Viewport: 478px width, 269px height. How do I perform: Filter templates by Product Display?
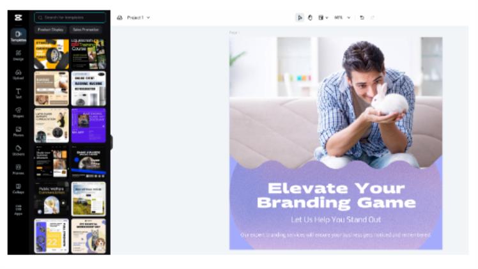(50, 29)
